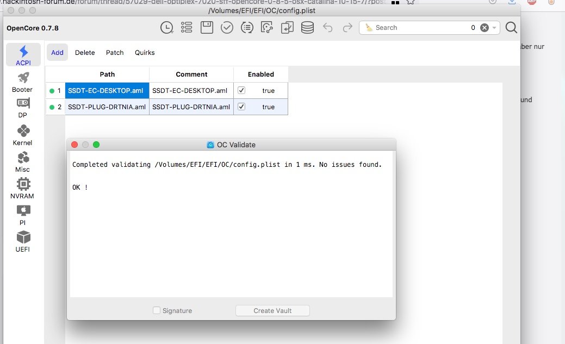Switch to the Delete tab
This screenshot has width=565, height=344.
coord(85,53)
